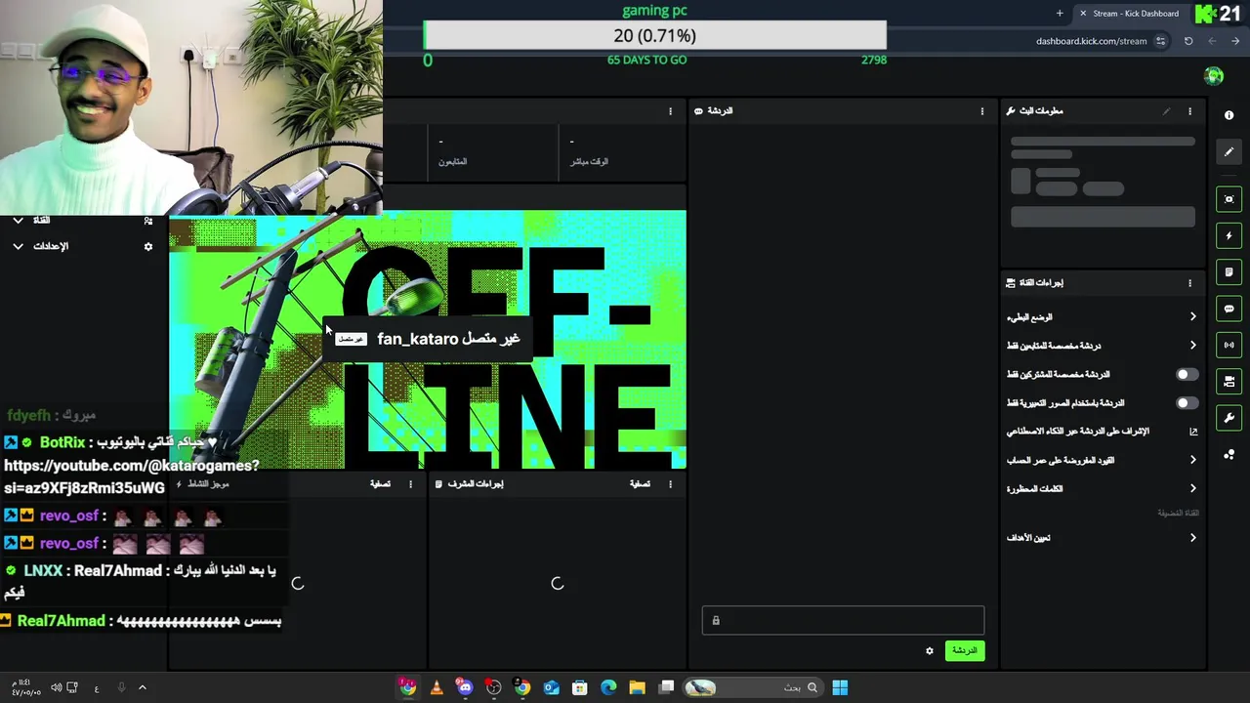
Task: Open three-dot menu of moderator actions panel
Action: point(670,483)
